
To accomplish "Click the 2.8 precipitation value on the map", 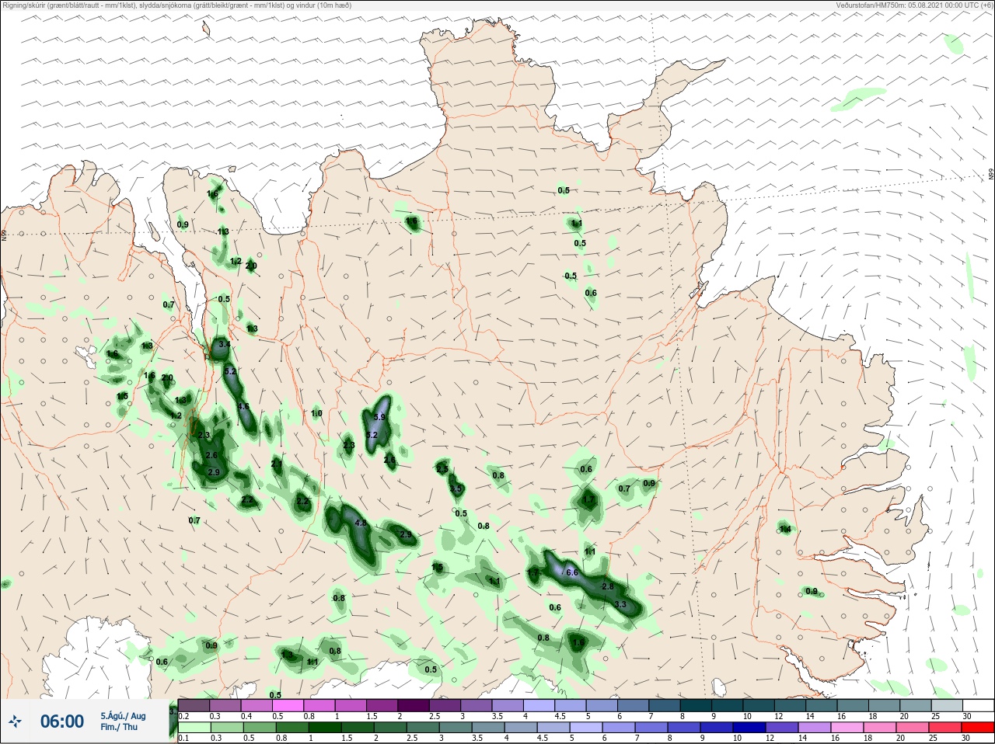I will [x=608, y=586].
